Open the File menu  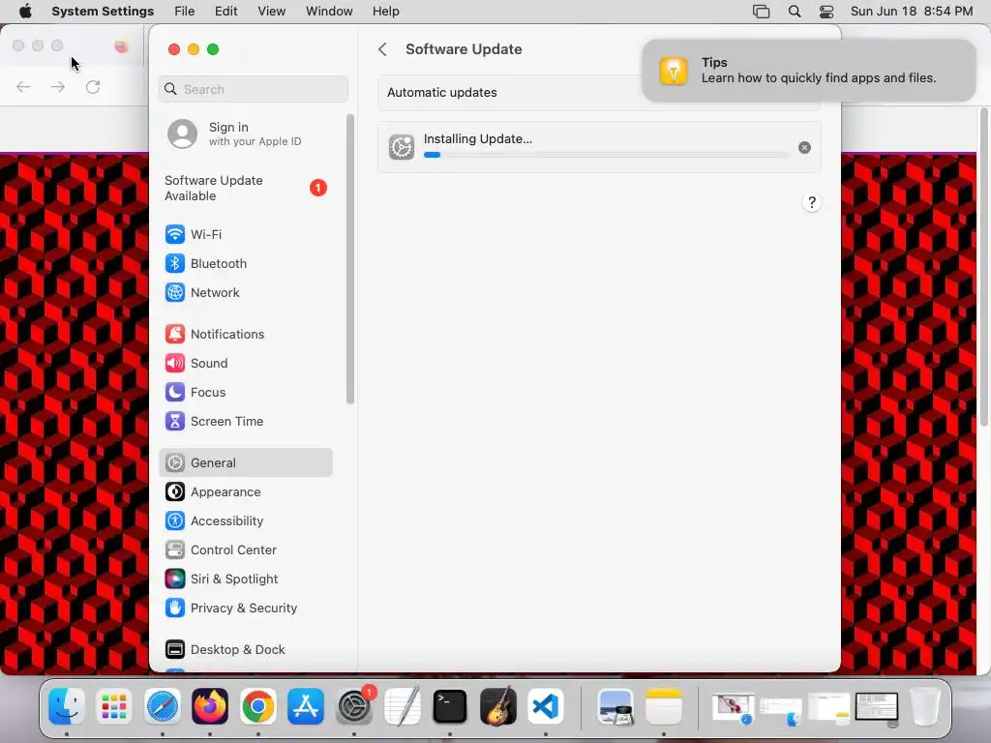(185, 12)
